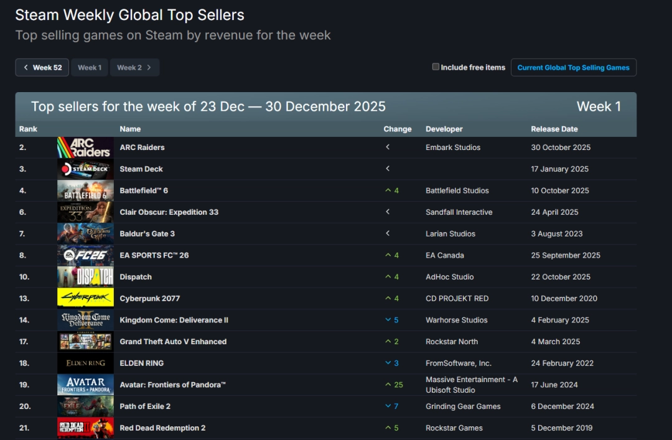Viewport: 672px width, 440px height.
Task: Click the Dispatch game capsule image
Action: point(85,277)
